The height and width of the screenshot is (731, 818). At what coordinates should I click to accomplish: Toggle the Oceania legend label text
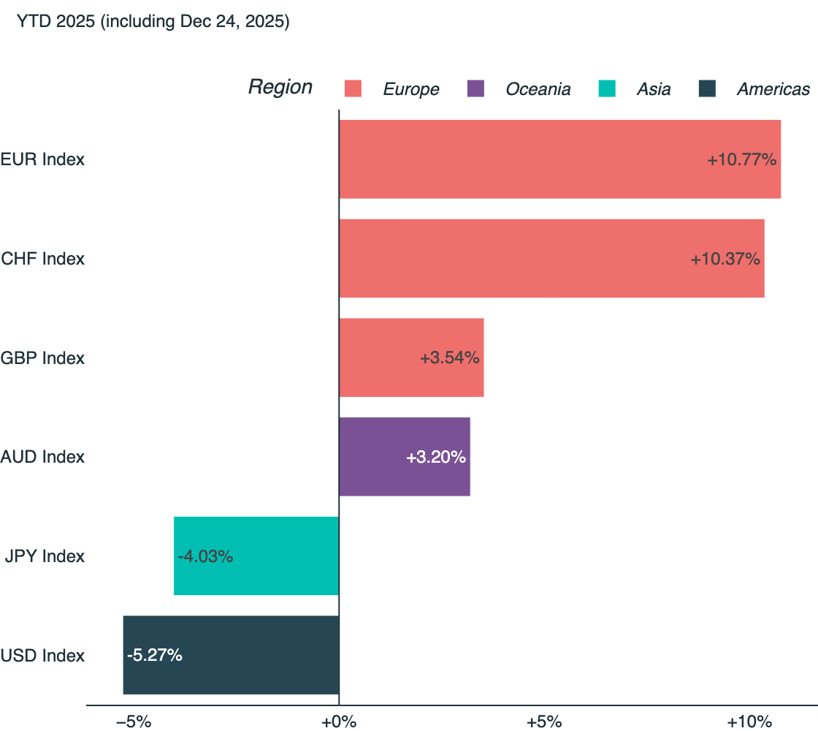[538, 89]
